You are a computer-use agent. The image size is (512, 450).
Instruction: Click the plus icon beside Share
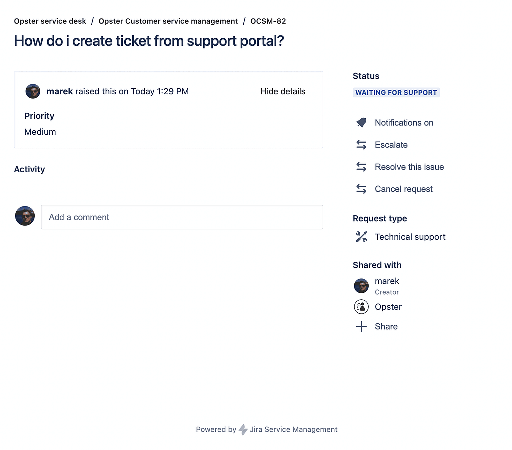point(361,326)
